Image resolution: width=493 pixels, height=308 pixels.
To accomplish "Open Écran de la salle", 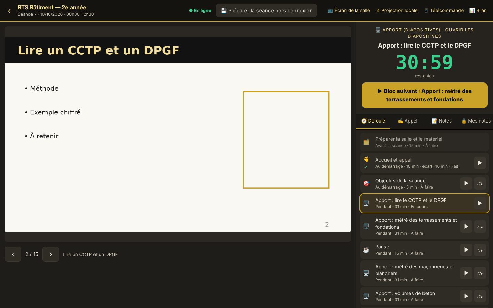I will (x=349, y=10).
